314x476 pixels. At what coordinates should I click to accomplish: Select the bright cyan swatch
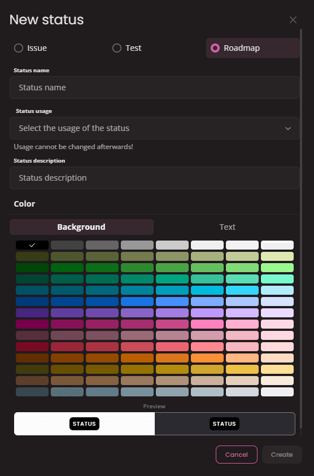click(242, 290)
